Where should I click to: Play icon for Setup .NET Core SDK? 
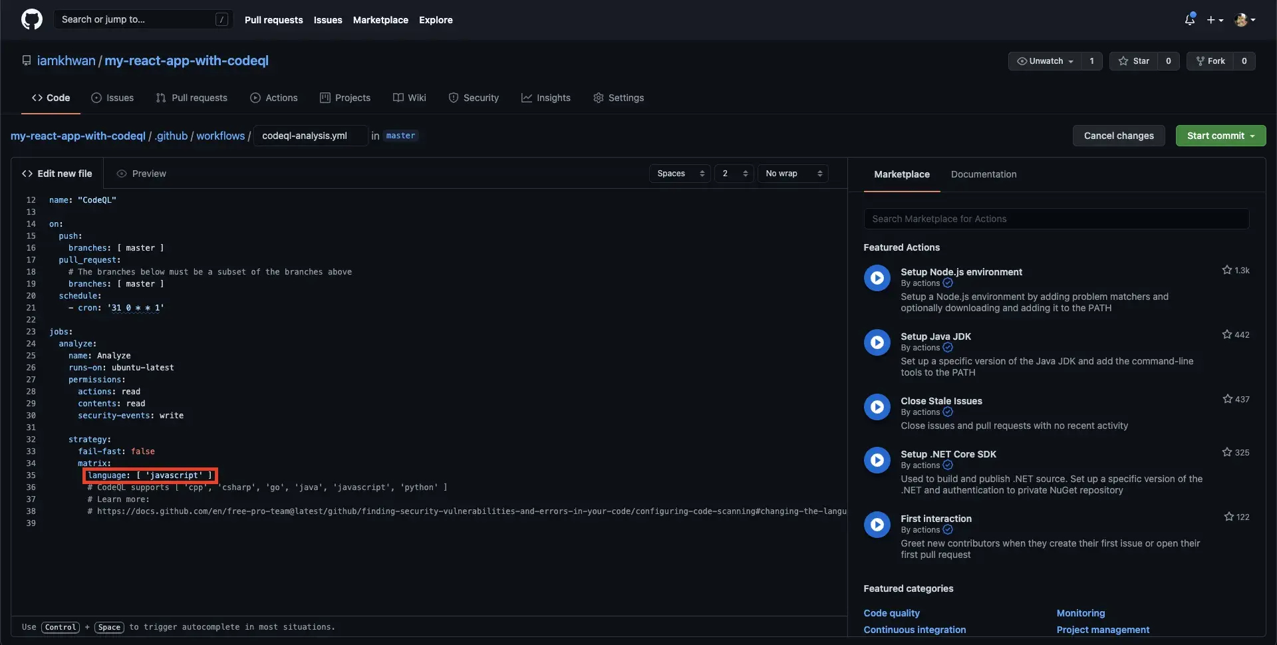tap(877, 460)
